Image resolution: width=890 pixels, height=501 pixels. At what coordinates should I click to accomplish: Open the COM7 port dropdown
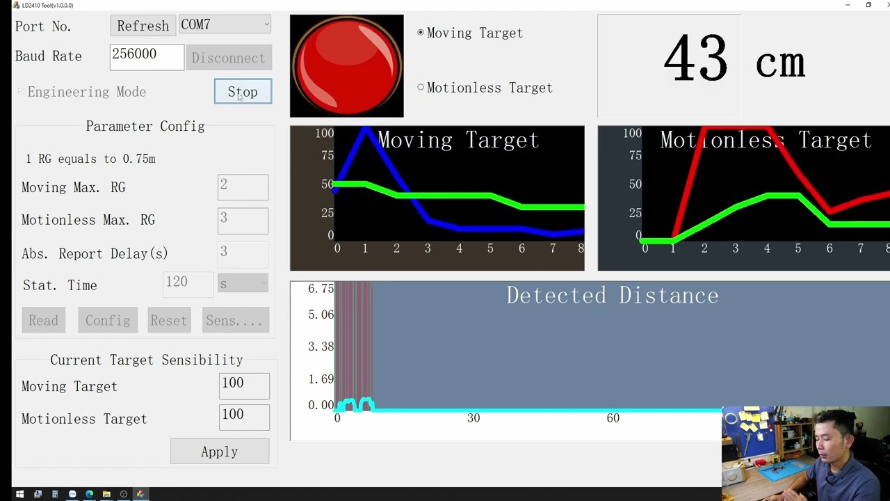point(225,24)
